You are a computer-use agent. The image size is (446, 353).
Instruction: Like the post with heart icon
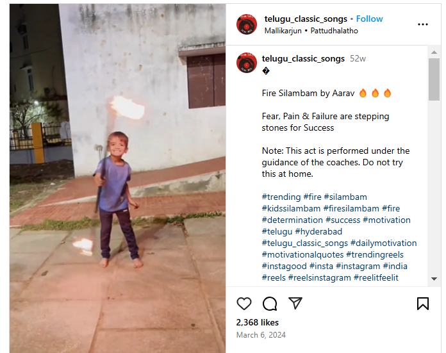tap(244, 303)
